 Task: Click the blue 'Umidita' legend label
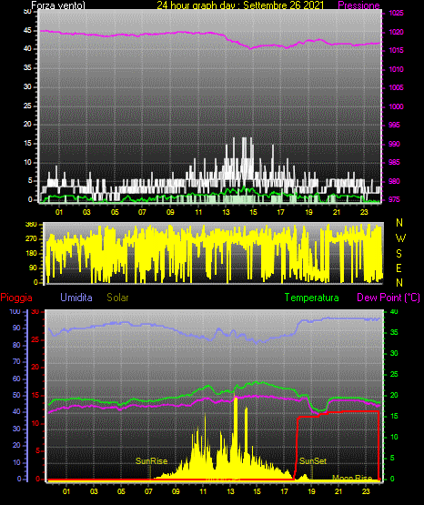(x=76, y=298)
